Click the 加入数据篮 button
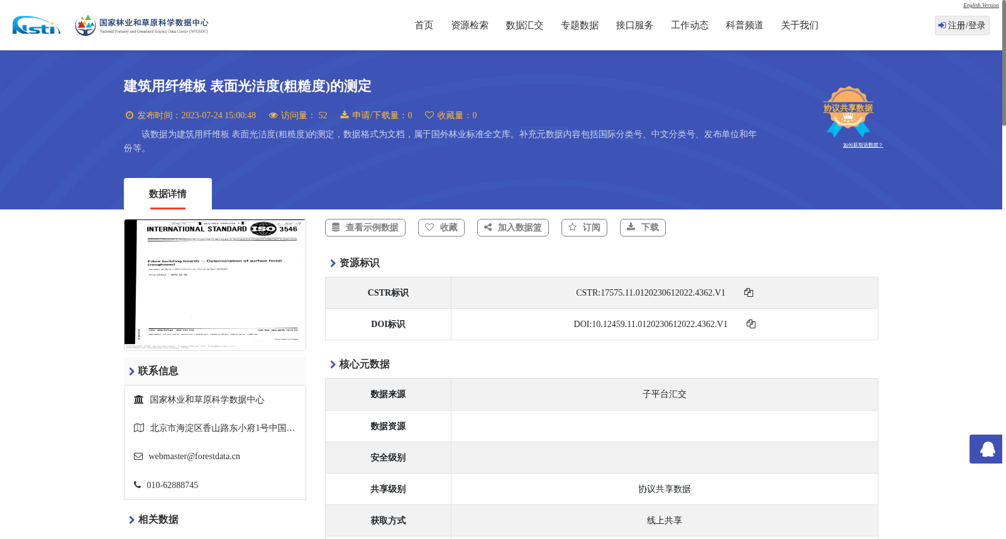Screen dimensions: 1006x539 click(x=513, y=228)
